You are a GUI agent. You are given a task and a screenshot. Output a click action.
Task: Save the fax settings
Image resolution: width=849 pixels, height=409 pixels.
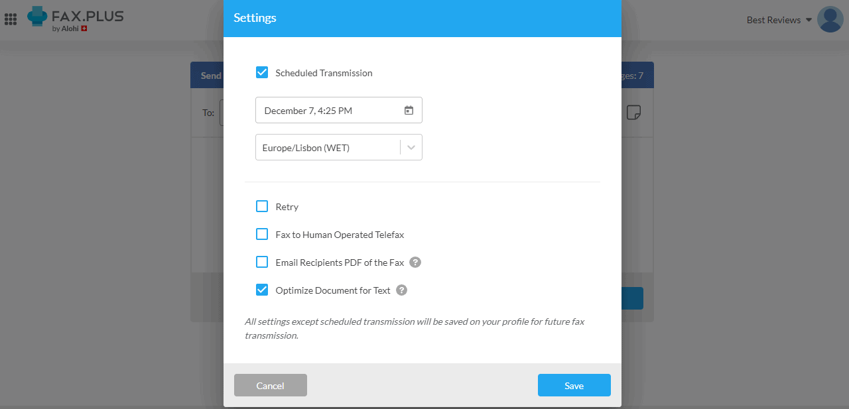pos(574,385)
